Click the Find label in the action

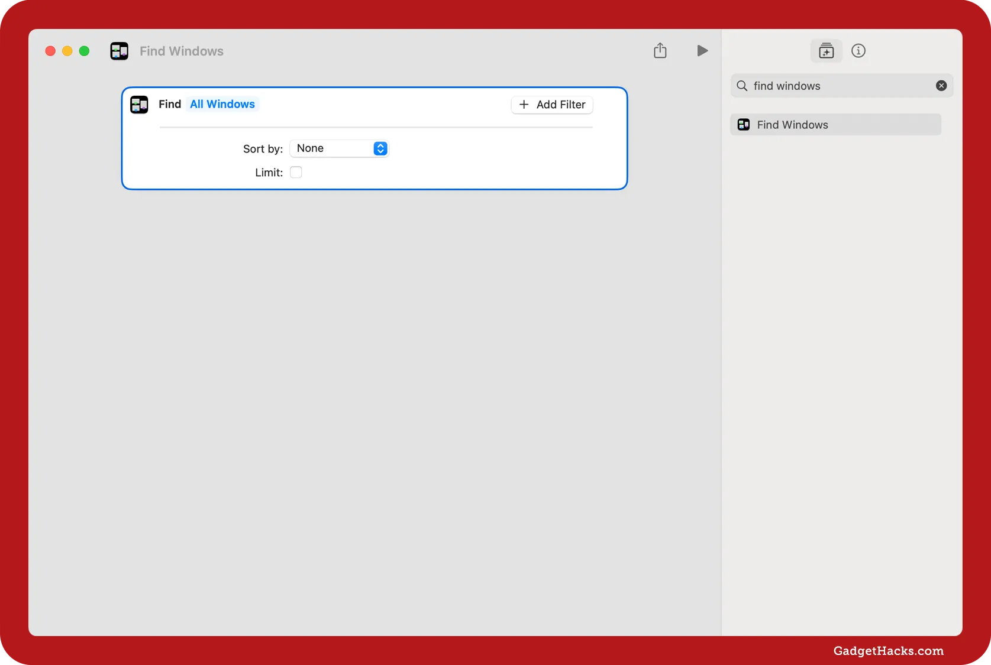tap(170, 104)
